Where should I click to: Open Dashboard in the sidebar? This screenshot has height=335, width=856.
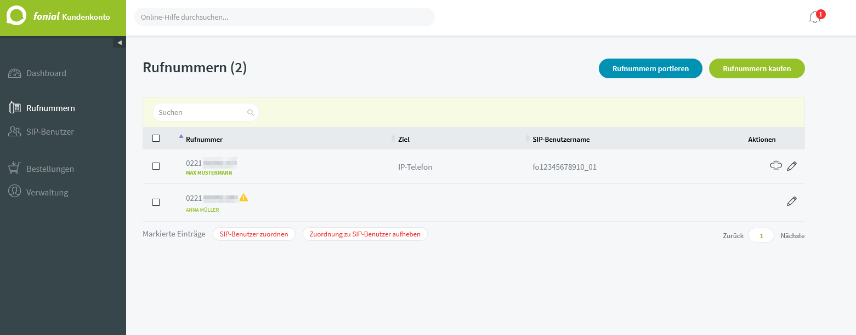coord(46,73)
